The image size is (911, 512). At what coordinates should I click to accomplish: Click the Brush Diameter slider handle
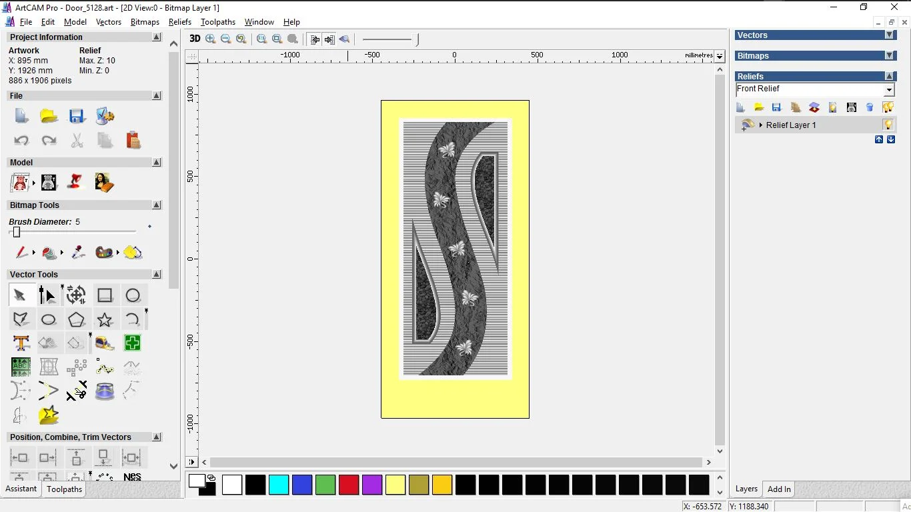click(17, 232)
